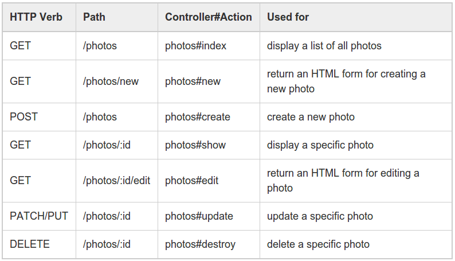This screenshot has height=261, width=455.
Task: Select the "create a new photo" description
Action: pyautogui.click(x=311, y=117)
